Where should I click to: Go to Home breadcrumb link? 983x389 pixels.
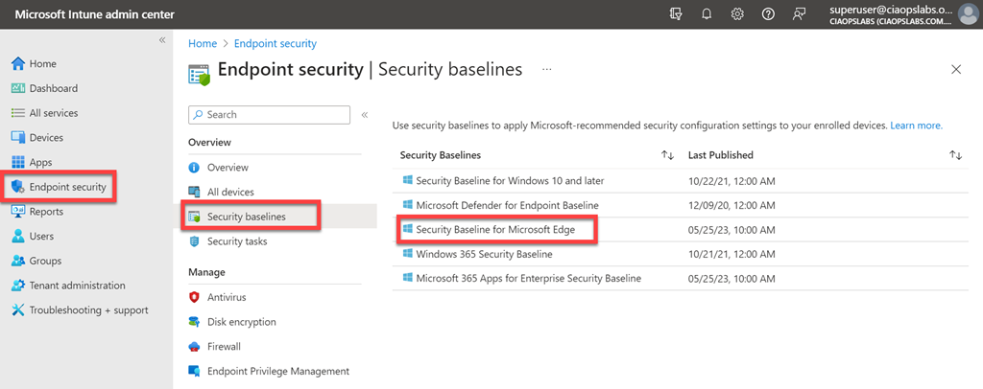tap(203, 44)
